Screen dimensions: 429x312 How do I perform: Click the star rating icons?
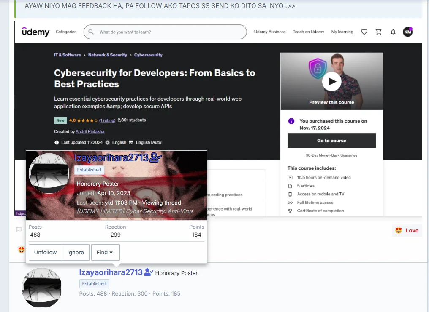click(x=87, y=120)
